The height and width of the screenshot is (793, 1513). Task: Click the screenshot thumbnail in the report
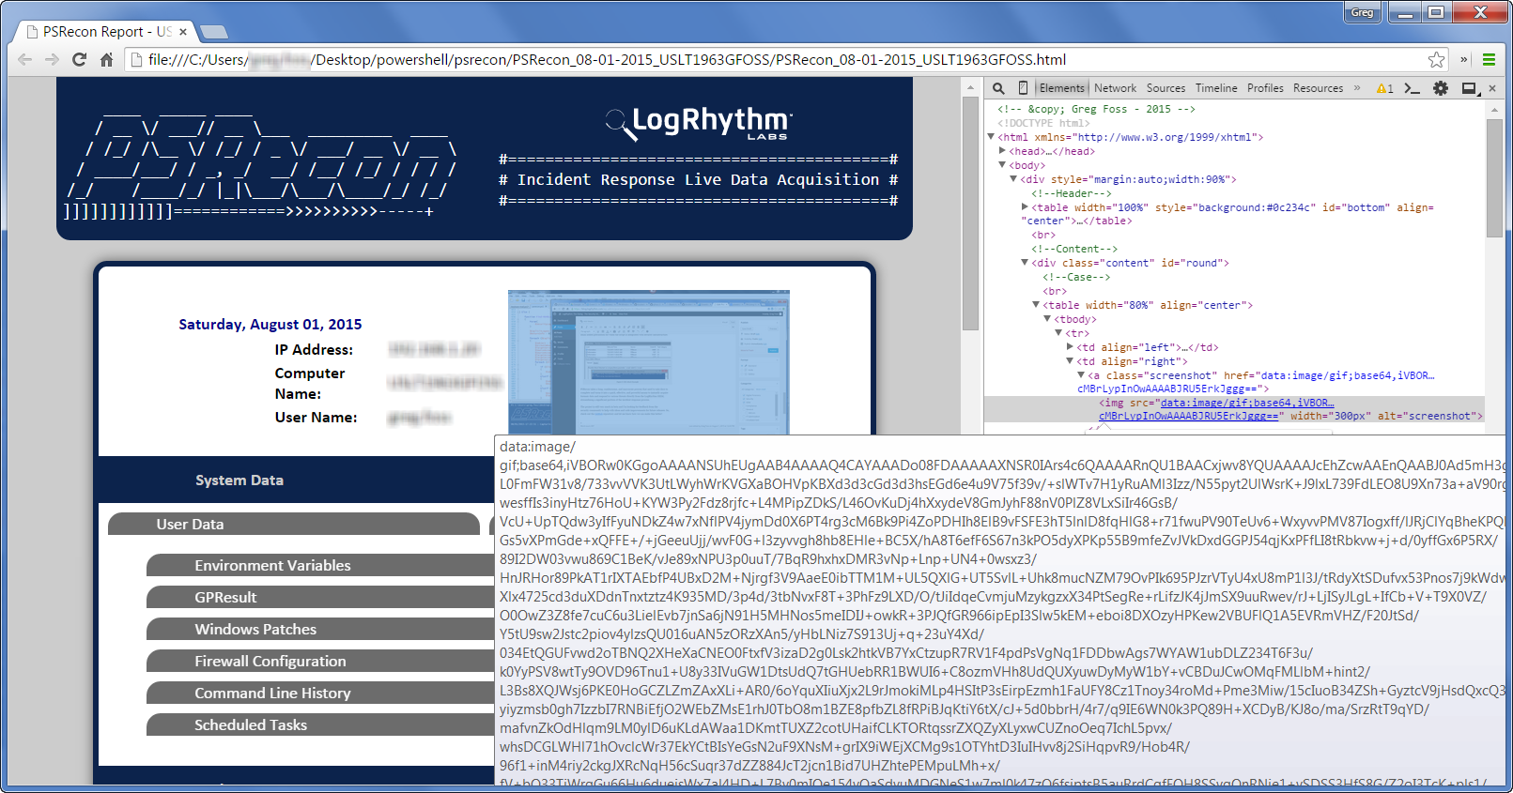(648, 361)
